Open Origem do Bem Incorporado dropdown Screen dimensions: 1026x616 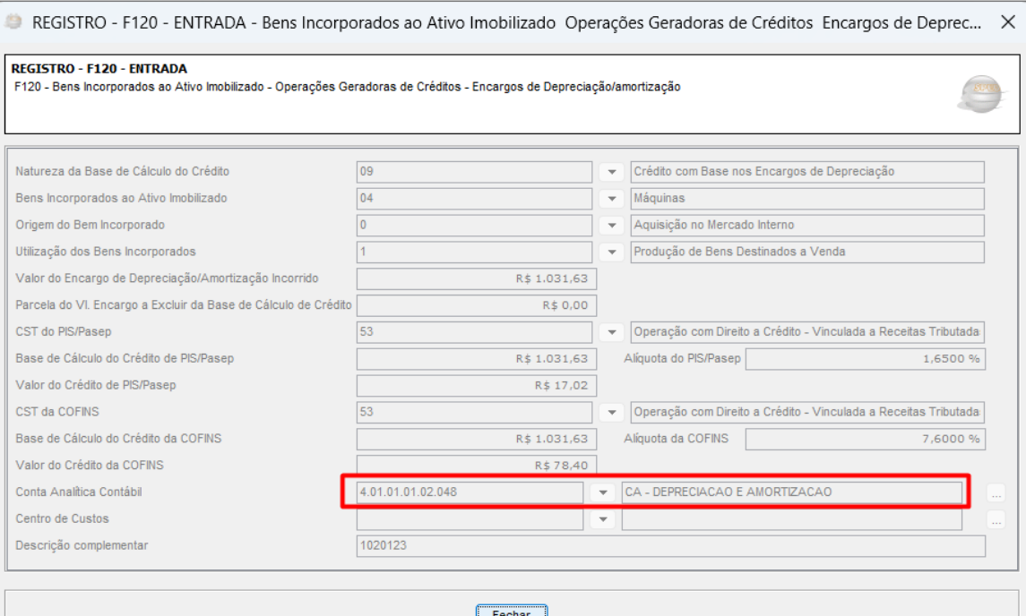tap(611, 226)
